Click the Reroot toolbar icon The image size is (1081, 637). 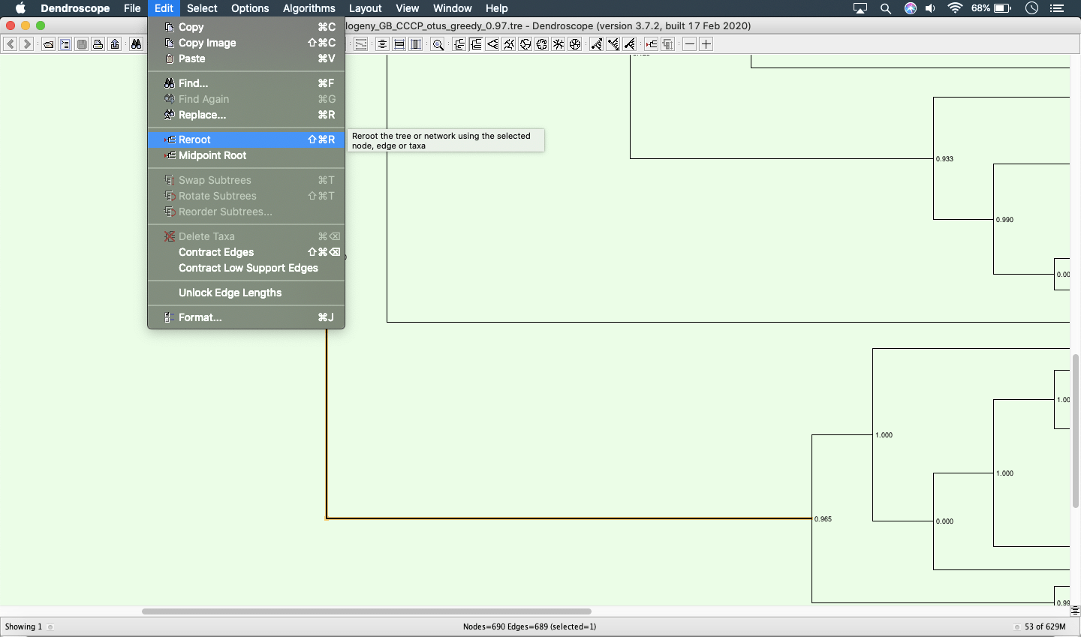(x=651, y=44)
